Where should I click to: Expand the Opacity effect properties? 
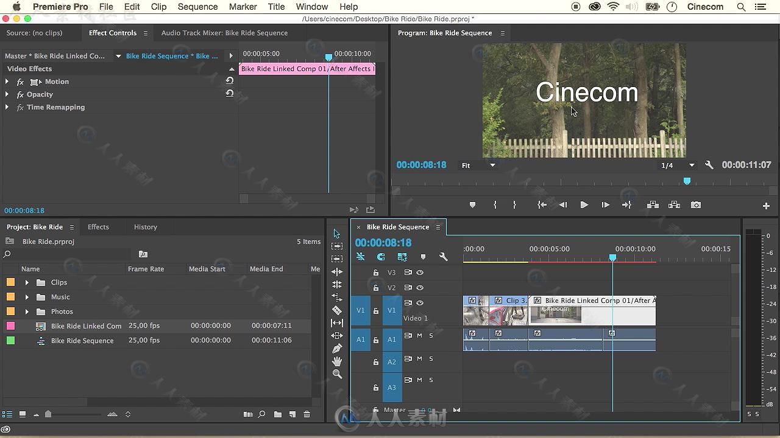click(x=7, y=94)
